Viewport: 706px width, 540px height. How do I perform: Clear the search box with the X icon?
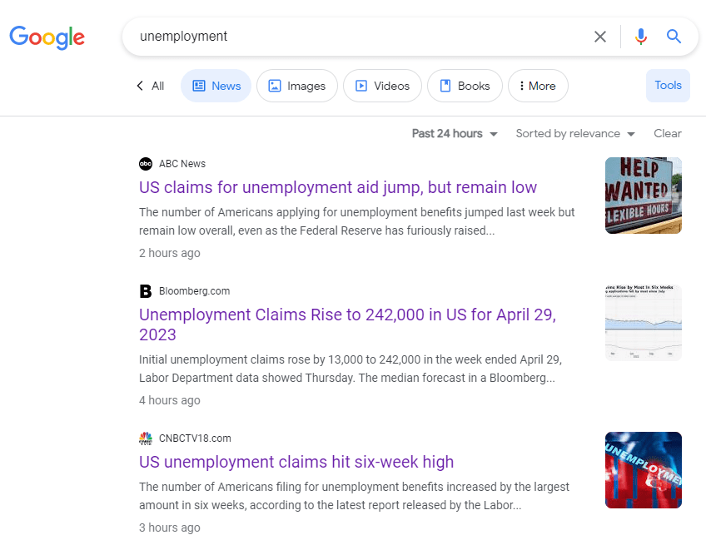click(599, 37)
